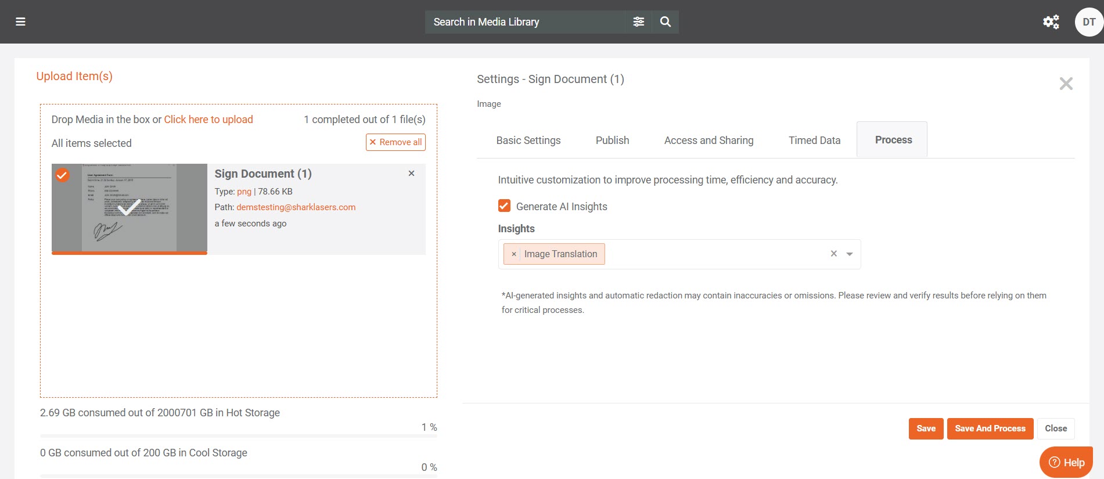Open the Publish tab
The height and width of the screenshot is (479, 1104).
612,141
